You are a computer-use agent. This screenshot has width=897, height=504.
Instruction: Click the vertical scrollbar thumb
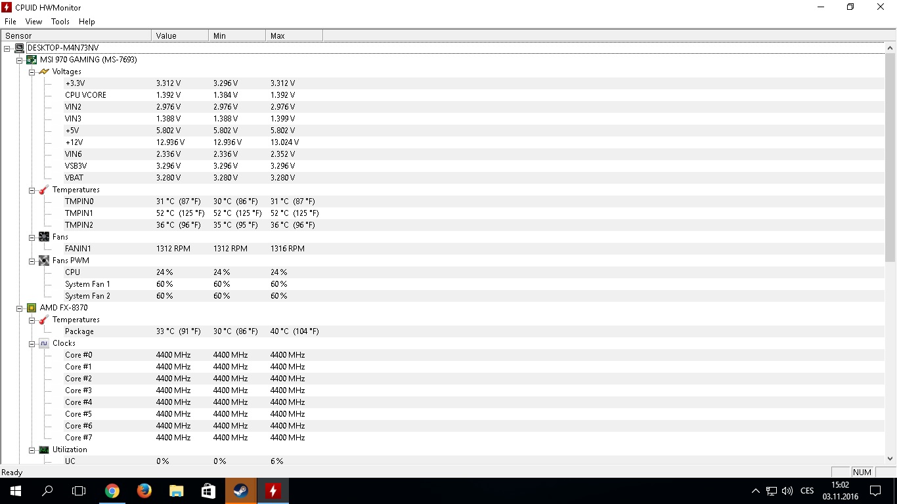click(x=890, y=157)
